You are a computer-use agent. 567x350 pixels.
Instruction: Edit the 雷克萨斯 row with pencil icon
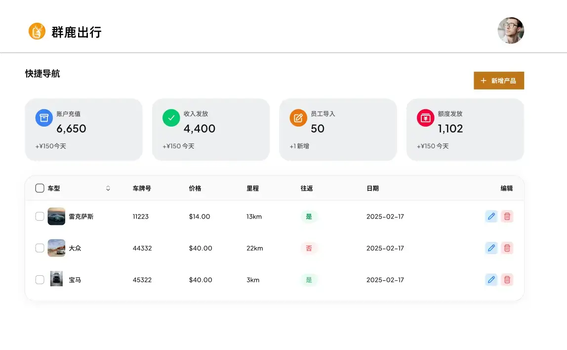pos(491,217)
